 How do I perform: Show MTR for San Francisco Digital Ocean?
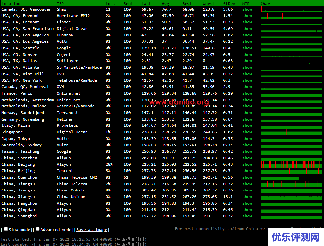coord(247,29)
